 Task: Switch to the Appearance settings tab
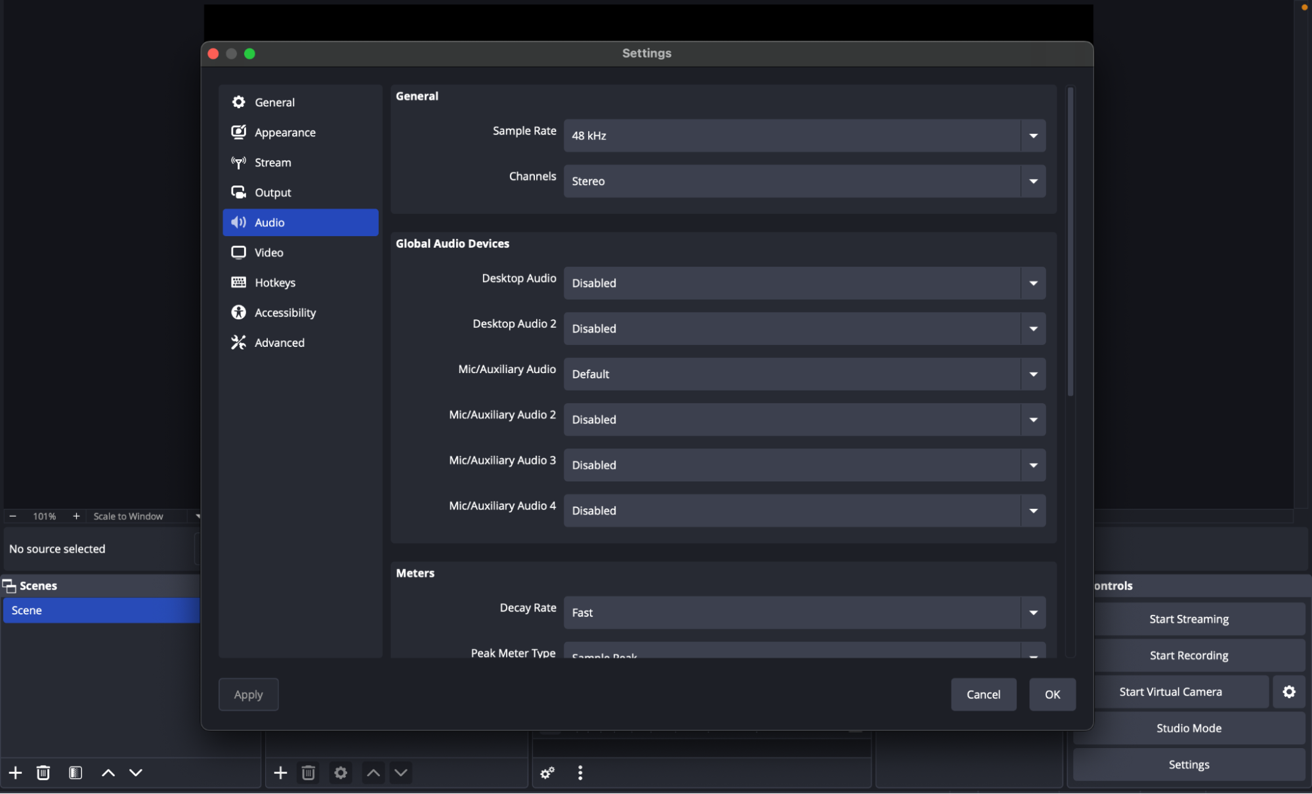point(285,132)
